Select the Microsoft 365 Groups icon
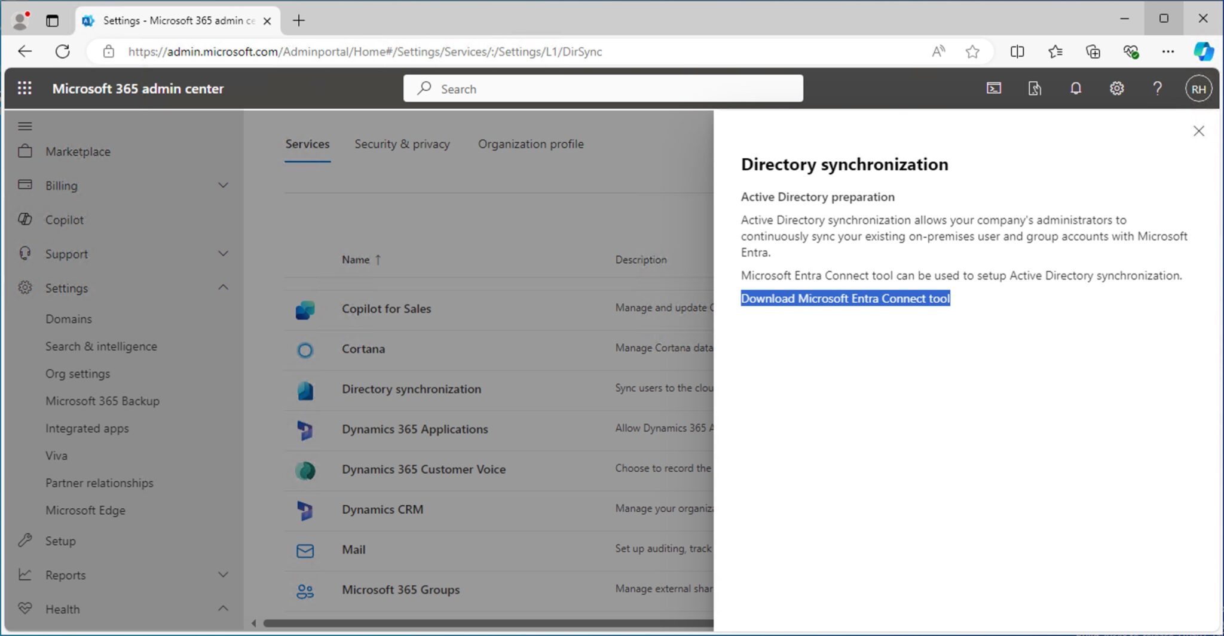Image resolution: width=1224 pixels, height=636 pixels. 305,590
